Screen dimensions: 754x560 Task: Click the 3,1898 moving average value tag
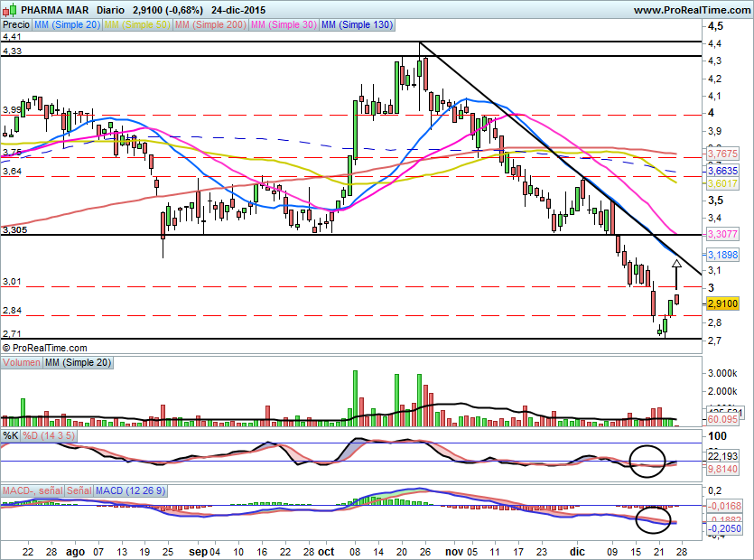(722, 255)
